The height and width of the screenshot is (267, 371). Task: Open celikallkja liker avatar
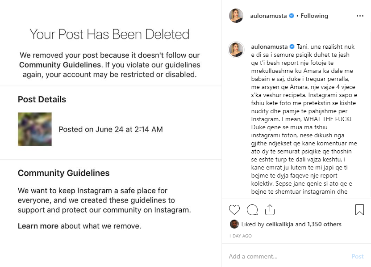234,224
